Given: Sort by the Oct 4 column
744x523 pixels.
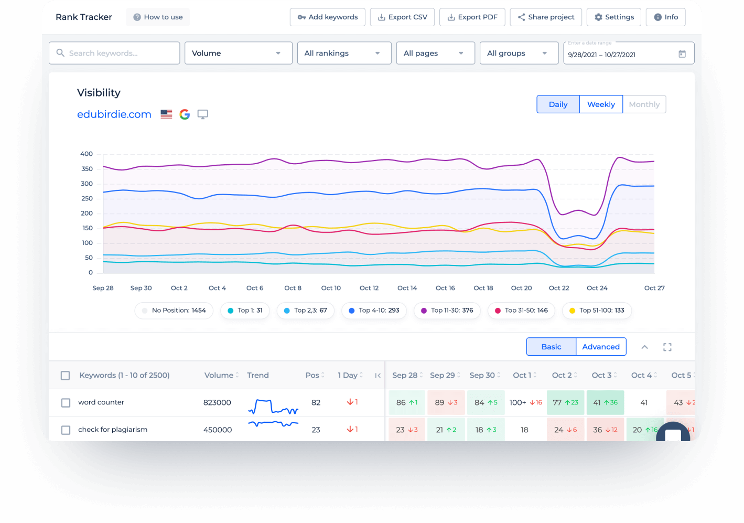Looking at the screenshot, I should click(644, 375).
